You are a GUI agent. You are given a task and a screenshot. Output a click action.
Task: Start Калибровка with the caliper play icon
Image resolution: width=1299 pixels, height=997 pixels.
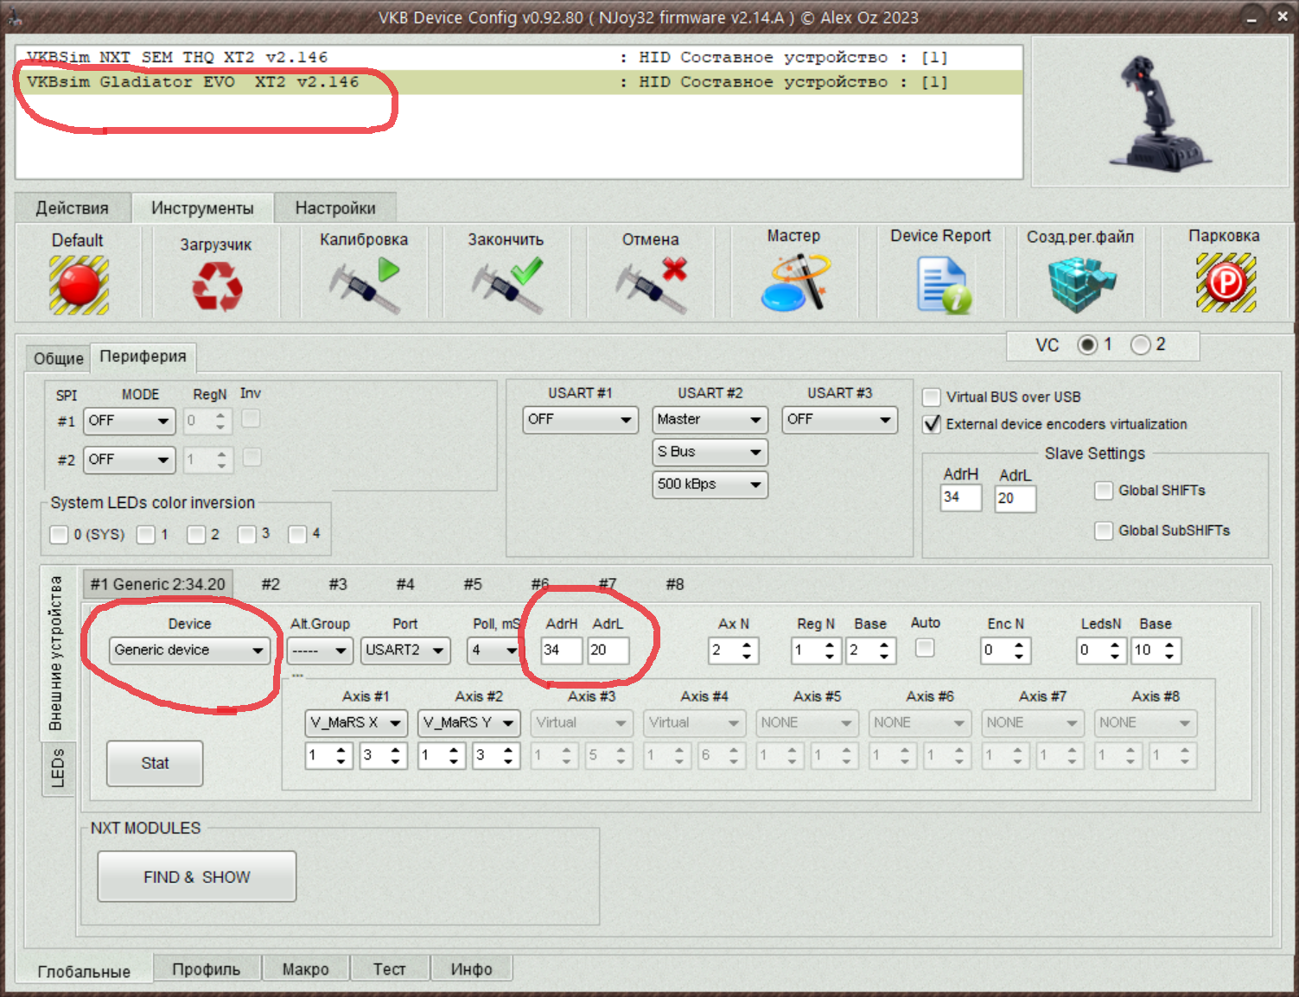364,285
